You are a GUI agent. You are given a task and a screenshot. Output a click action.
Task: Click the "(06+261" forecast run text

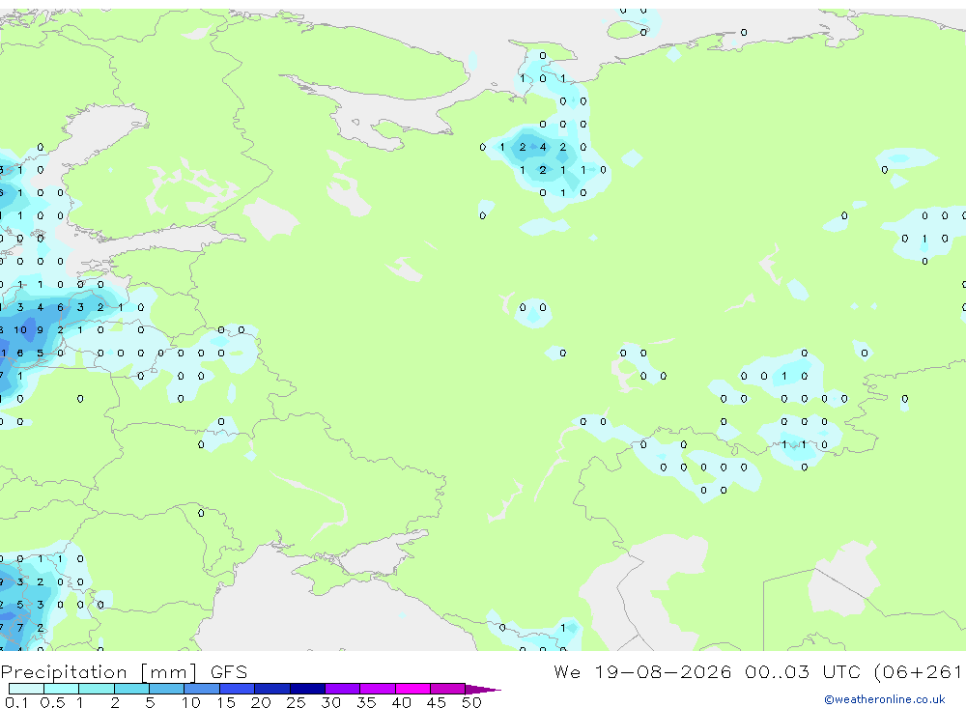click(918, 671)
